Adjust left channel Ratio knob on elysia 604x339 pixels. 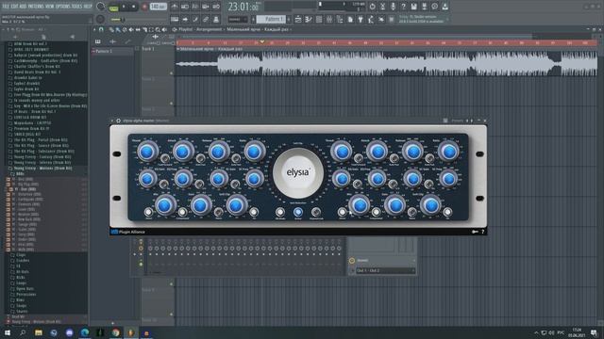(254, 152)
